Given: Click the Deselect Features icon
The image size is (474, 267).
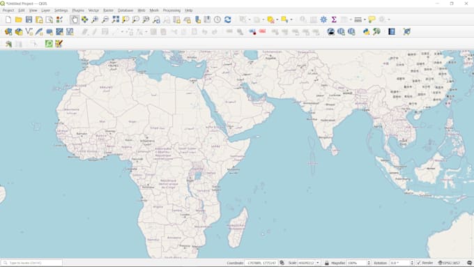Looking at the screenshot, I should tap(270, 20).
